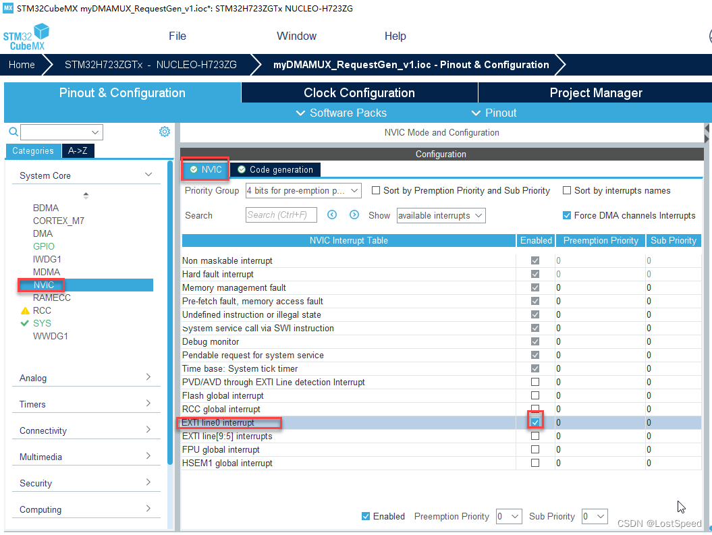Enable RCC global interrupt checkbox
The height and width of the screenshot is (535, 712).
[x=535, y=408]
